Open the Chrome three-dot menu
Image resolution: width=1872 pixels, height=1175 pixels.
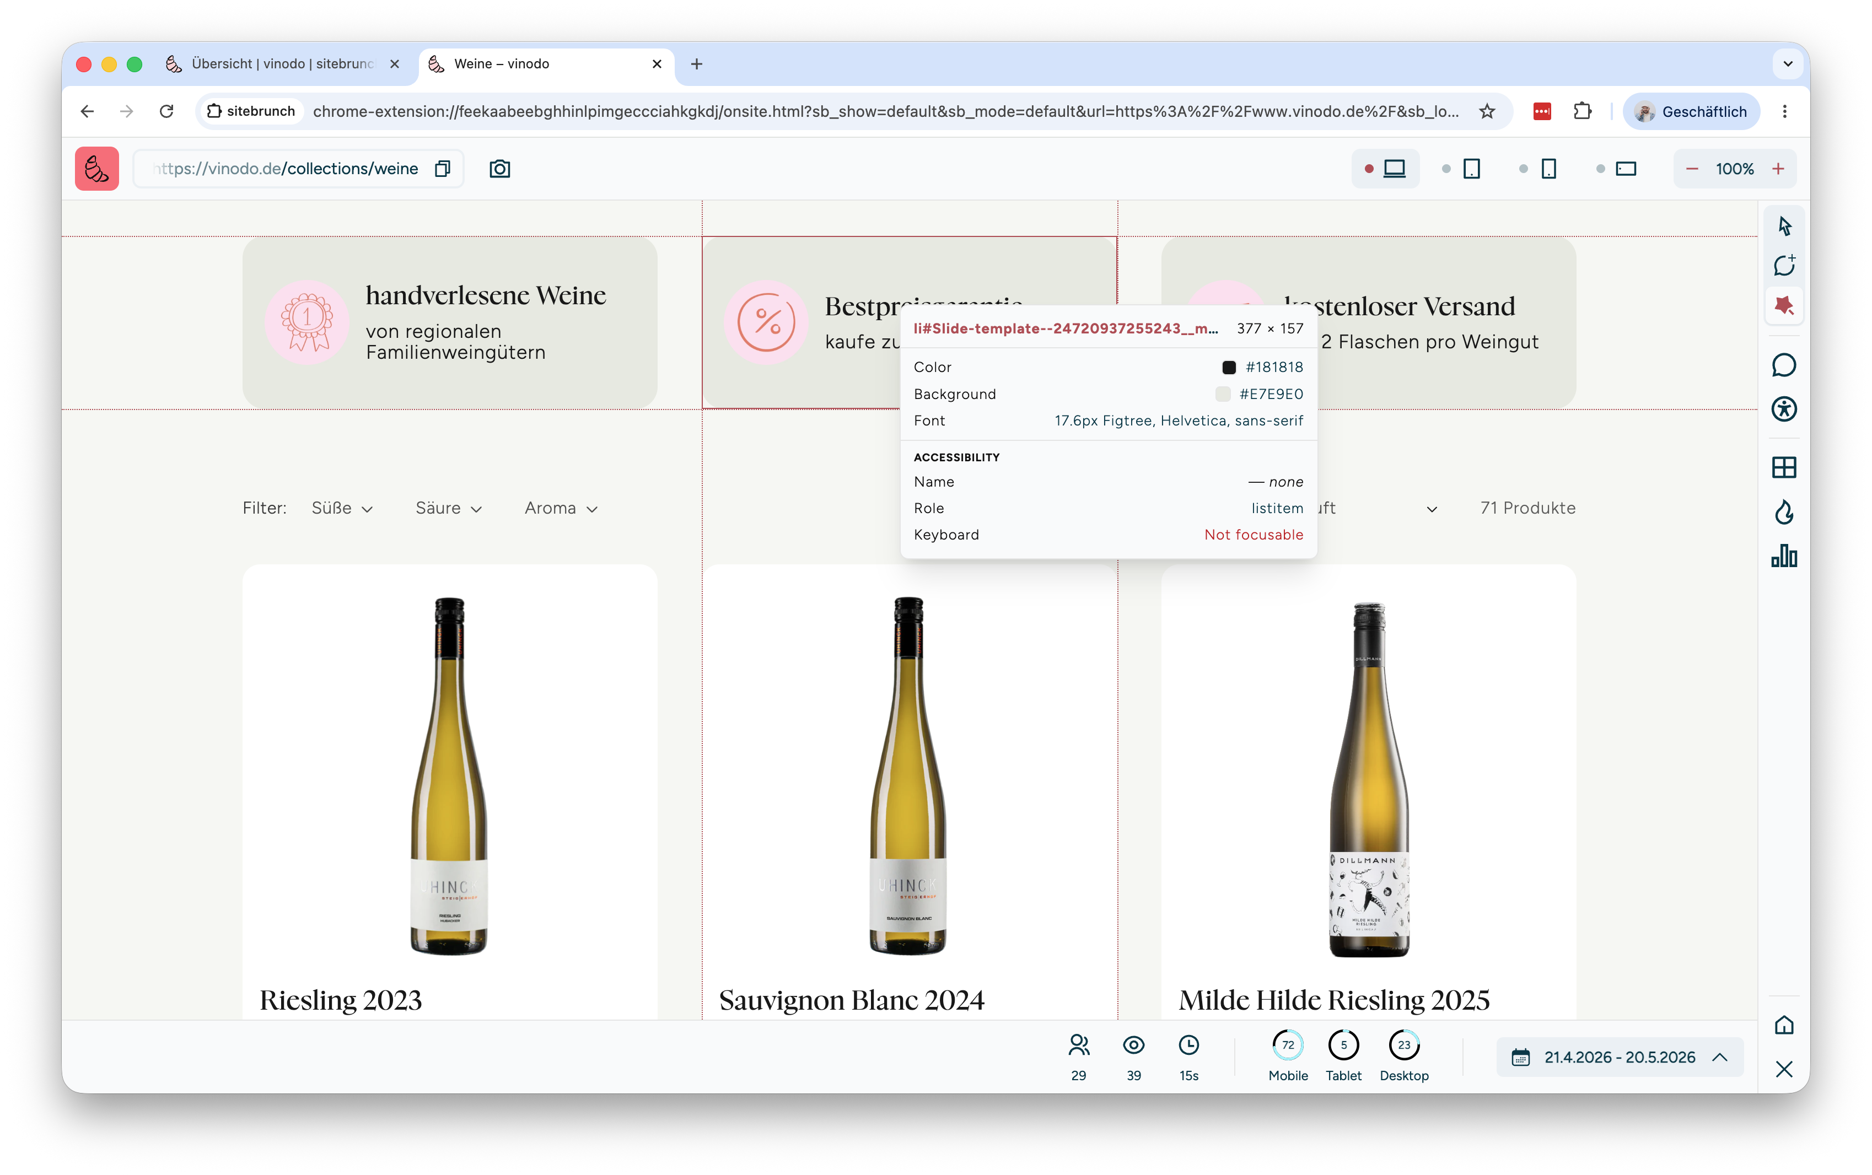tap(1784, 111)
